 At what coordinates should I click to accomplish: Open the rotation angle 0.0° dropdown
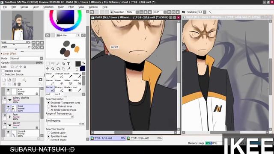(x=165, y=12)
